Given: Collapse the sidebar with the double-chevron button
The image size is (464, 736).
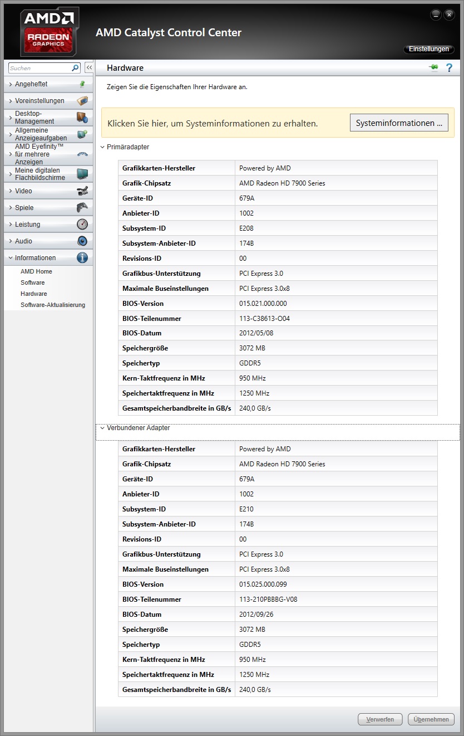Looking at the screenshot, I should (88, 67).
